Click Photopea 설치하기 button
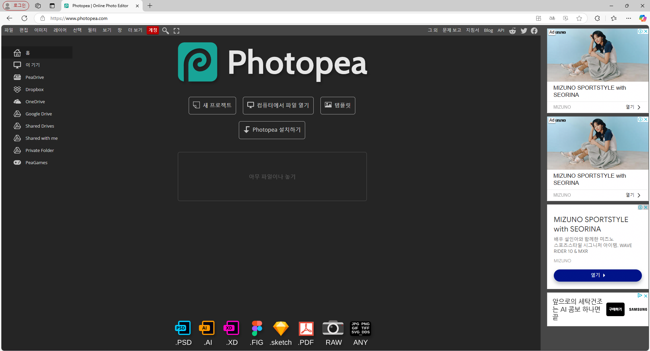This screenshot has width=650, height=351. coord(272,130)
